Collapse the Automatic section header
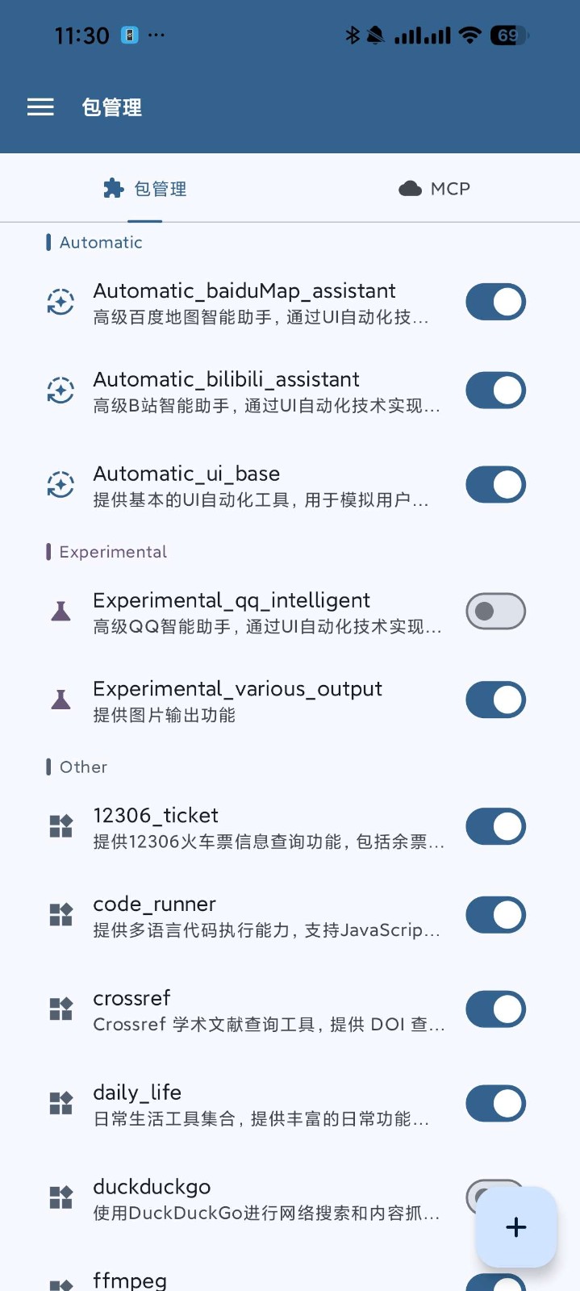 click(x=100, y=242)
